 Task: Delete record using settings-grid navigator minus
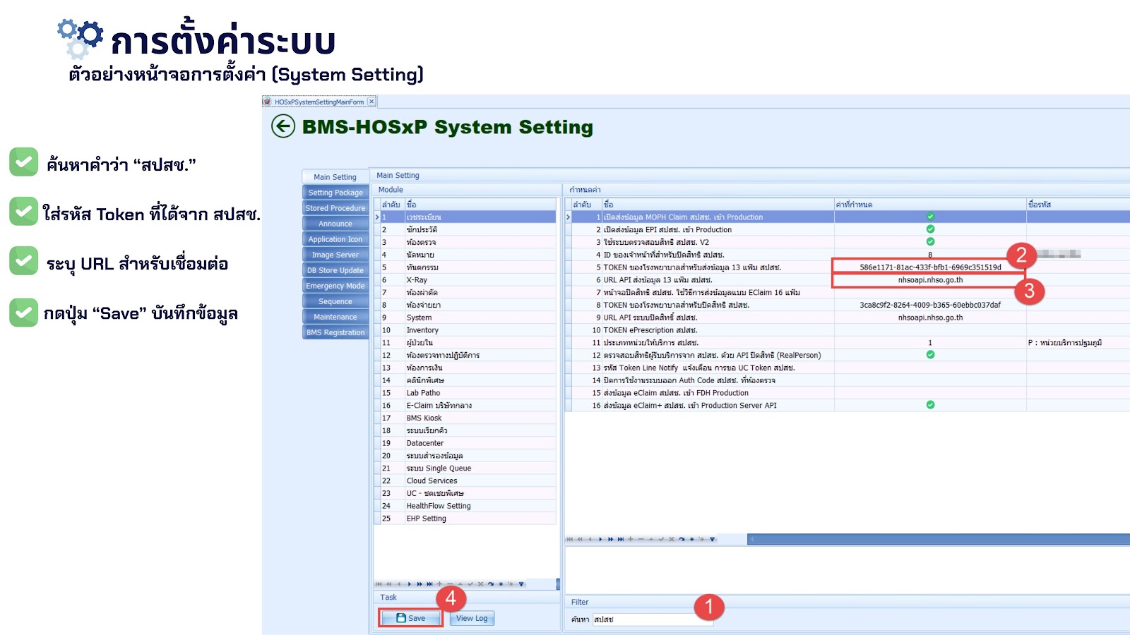click(x=641, y=539)
